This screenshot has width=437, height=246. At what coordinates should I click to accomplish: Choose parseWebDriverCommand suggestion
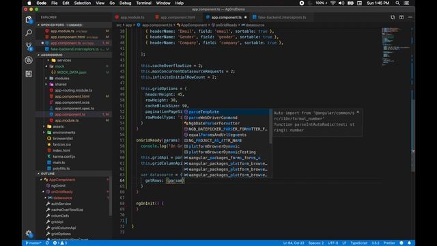[x=226, y=118]
